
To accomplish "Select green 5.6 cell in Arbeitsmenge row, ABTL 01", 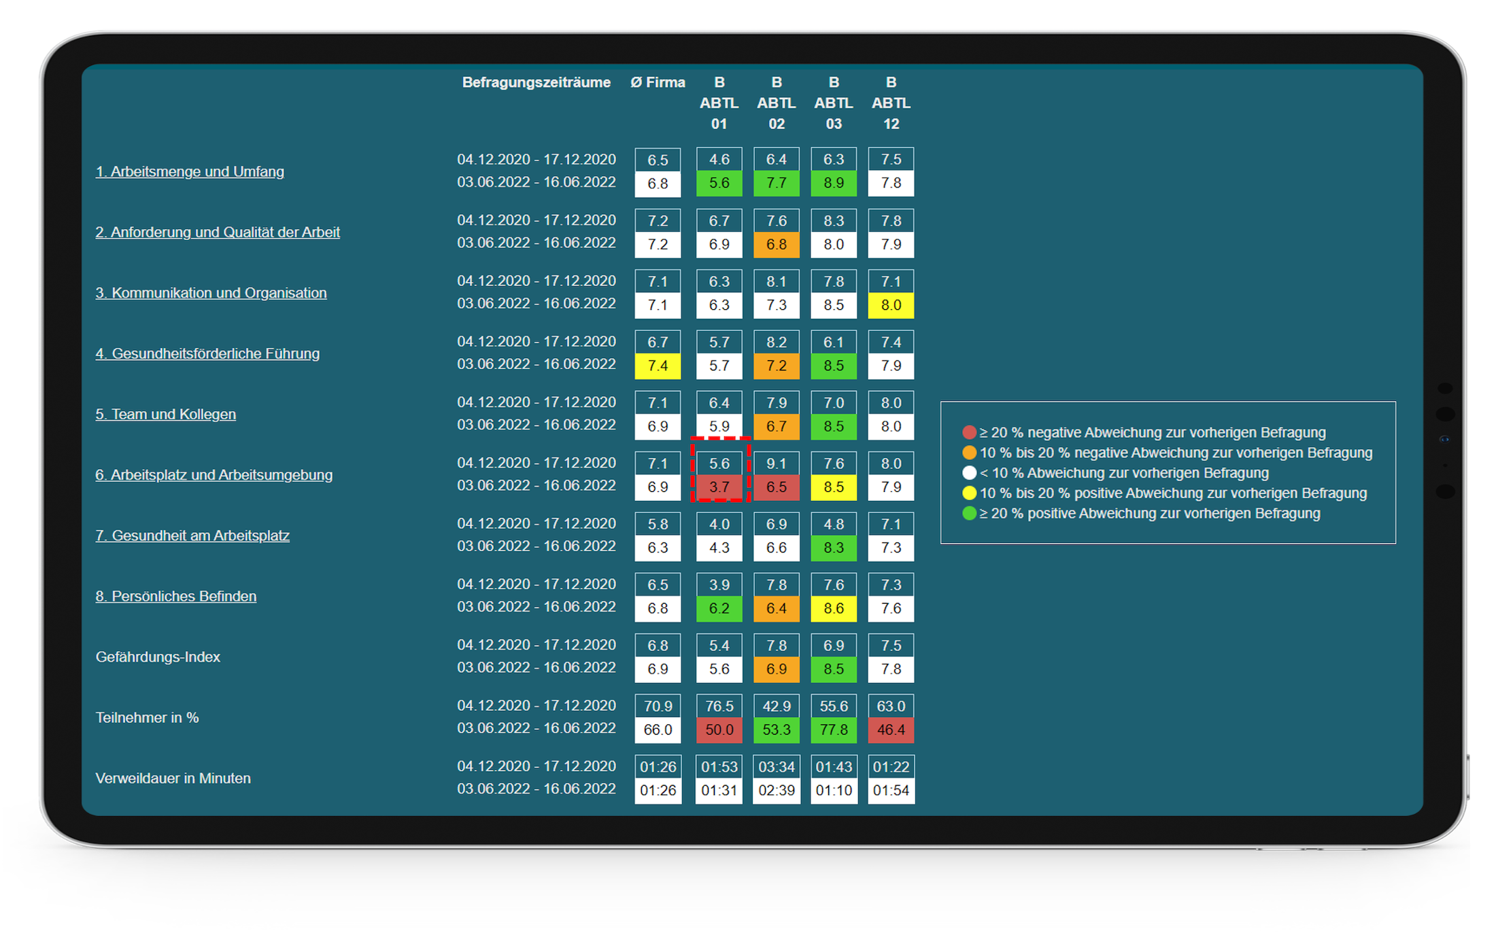I will point(719,183).
